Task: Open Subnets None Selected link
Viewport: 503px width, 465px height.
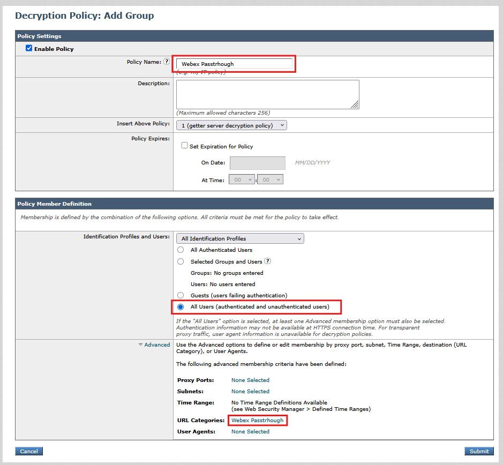Action: [x=250, y=391]
